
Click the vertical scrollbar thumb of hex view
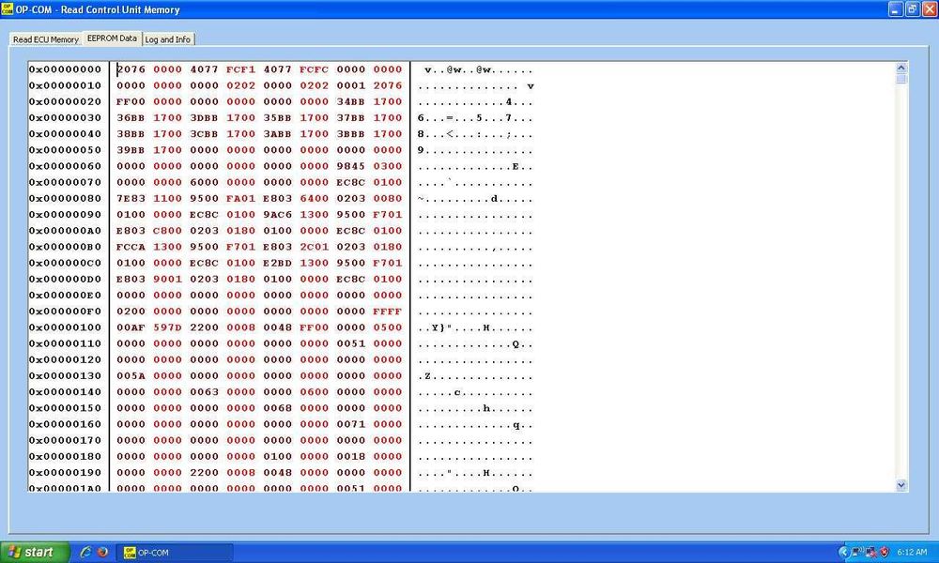[x=901, y=79]
